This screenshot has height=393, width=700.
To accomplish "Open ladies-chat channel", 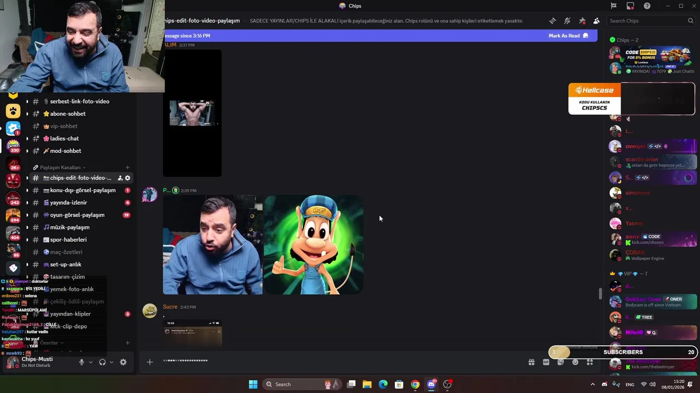I will [79, 139].
